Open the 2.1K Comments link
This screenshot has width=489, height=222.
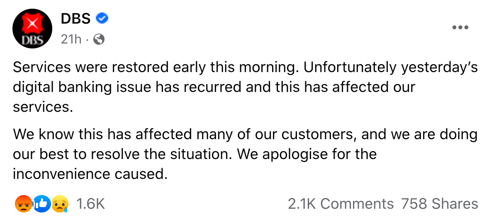click(x=341, y=204)
